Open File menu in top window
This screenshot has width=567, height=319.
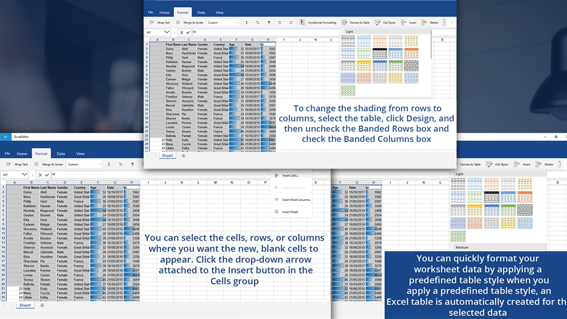[150, 12]
